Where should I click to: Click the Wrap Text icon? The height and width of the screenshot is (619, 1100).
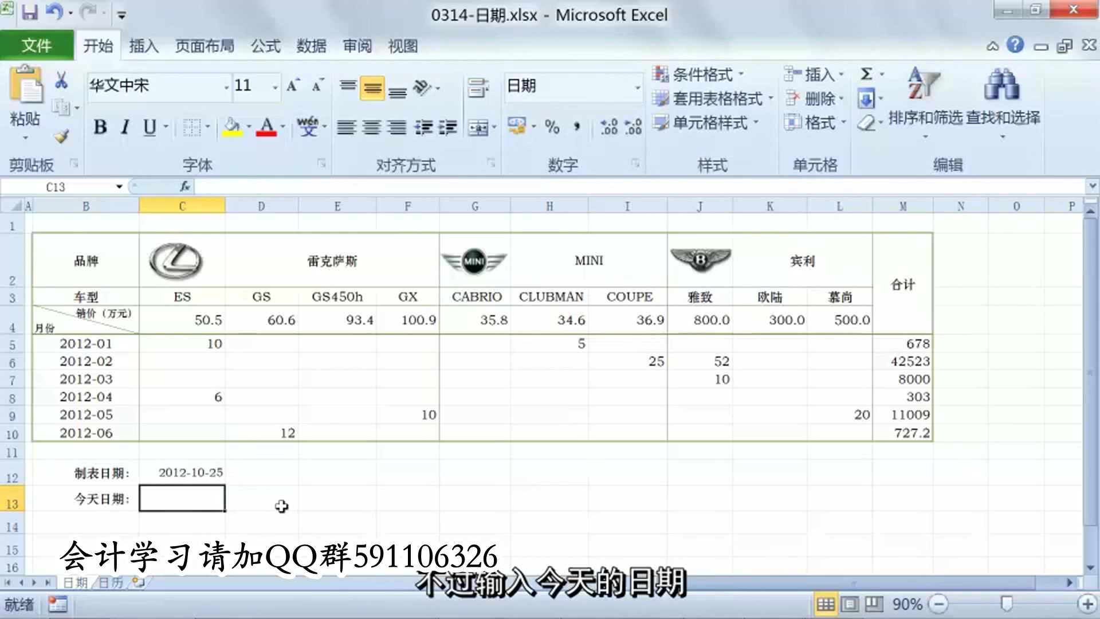[478, 88]
